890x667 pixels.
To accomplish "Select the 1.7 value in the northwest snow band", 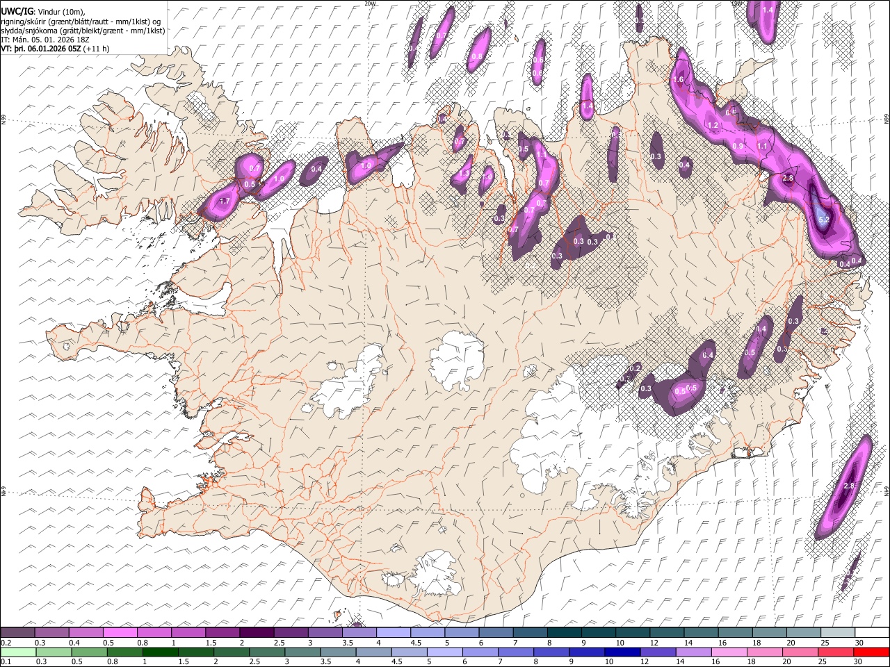I will [x=224, y=201].
